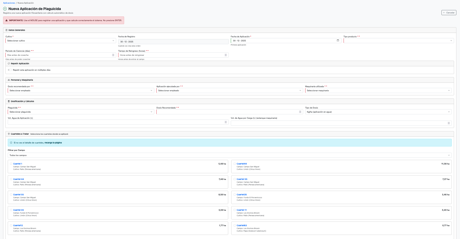The height and width of the screenshot is (239, 460).
Task: Click the Cuarteles a Tratar pin icon
Action: click(x=9, y=134)
